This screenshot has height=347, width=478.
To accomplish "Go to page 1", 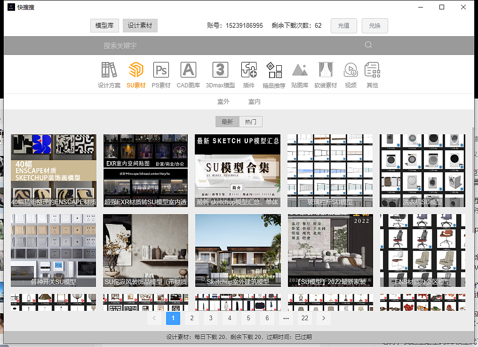I will 173,318.
